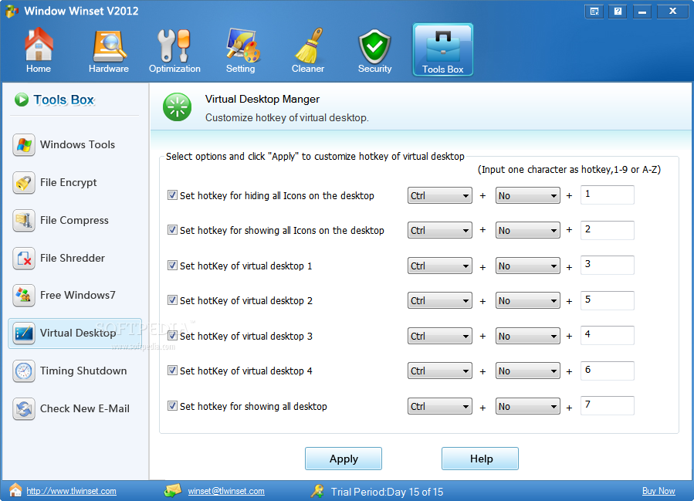Click the envelope icon in status bar
This screenshot has width=694, height=501.
173,490
